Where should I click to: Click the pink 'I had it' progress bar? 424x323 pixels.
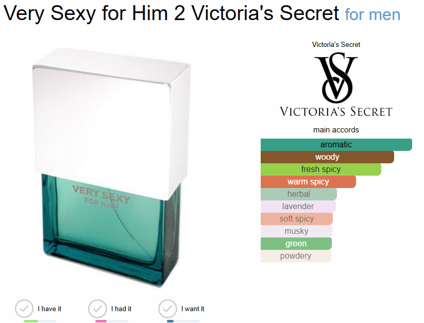(x=111, y=321)
